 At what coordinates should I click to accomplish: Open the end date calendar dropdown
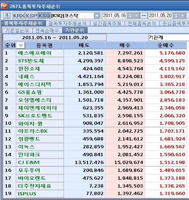point(183,16)
